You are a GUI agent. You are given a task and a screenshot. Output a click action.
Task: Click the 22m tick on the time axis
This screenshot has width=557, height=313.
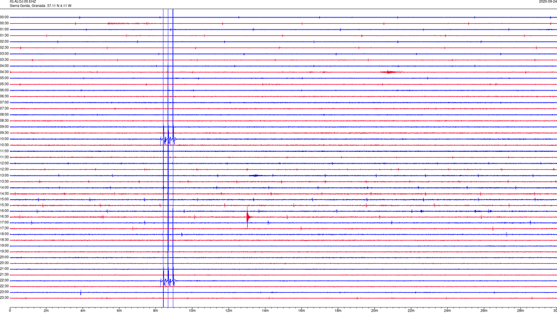point(411,311)
